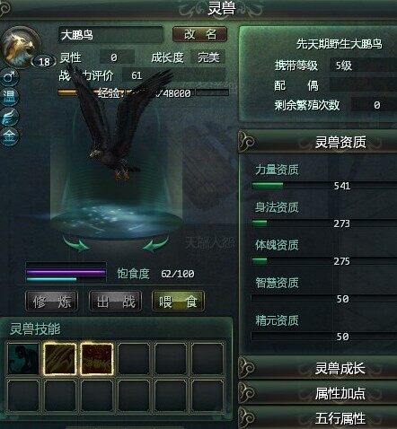397x429 pixels.
Task: Click the purple satiety progress bar
Action: click(x=66, y=273)
